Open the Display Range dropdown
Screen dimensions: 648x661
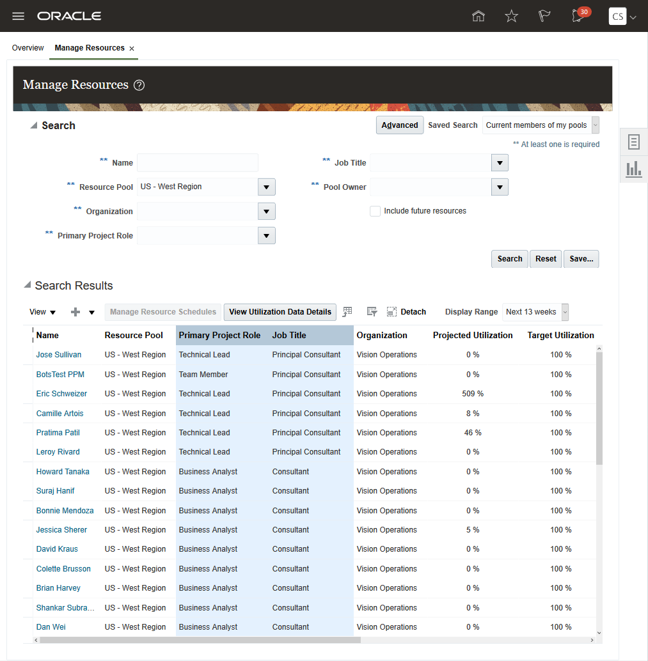point(565,312)
